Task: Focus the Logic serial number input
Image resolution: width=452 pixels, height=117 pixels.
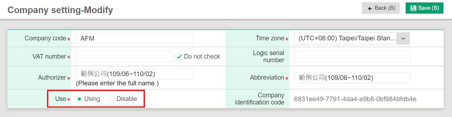Action: pos(352,57)
